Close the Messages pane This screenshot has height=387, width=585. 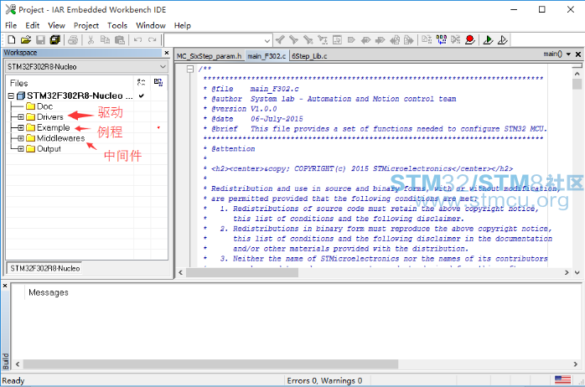pyautogui.click(x=5, y=286)
